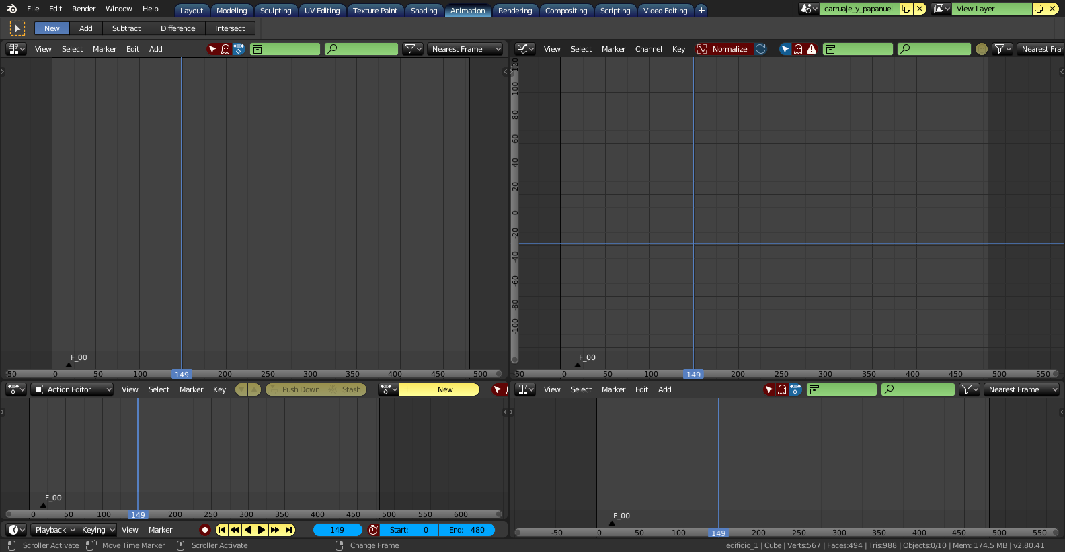1065x552 pixels.
Task: Toggle dope sheet summary in top-left editor
Action: [238, 49]
